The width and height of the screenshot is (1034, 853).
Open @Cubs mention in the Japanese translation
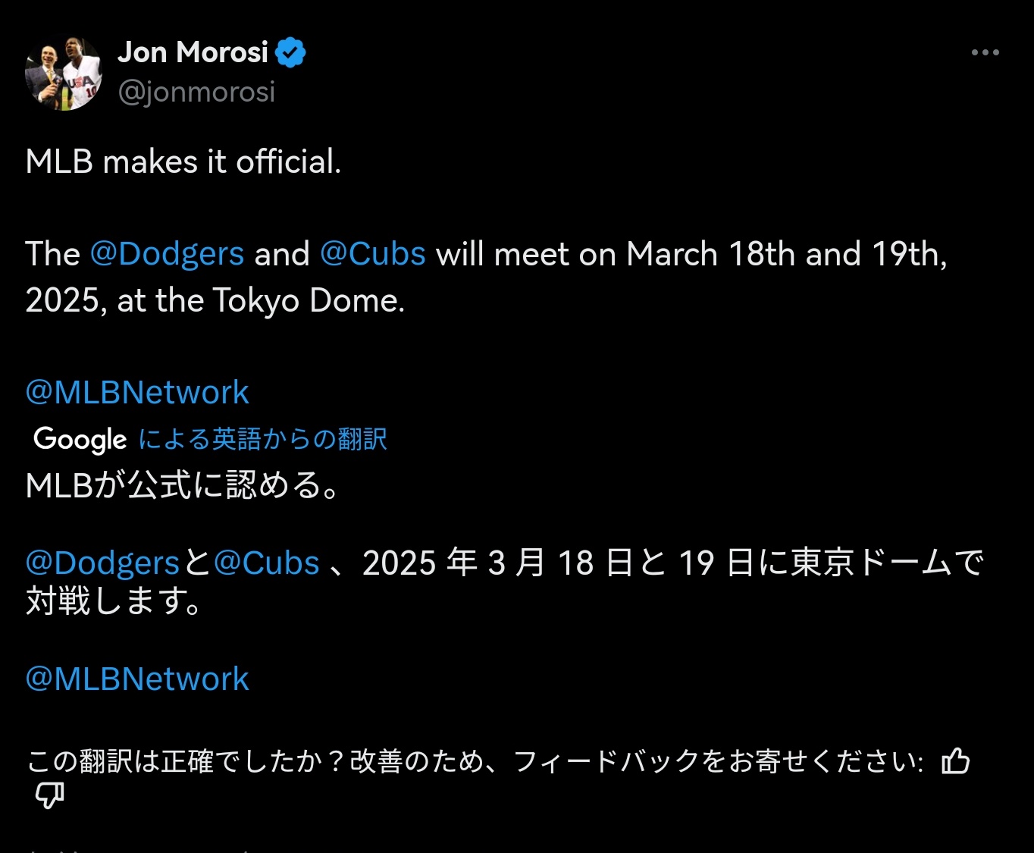[266, 563]
